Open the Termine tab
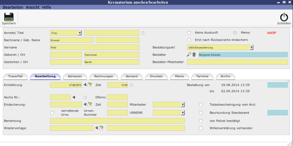This screenshot has height=146, width=293. 202,76
